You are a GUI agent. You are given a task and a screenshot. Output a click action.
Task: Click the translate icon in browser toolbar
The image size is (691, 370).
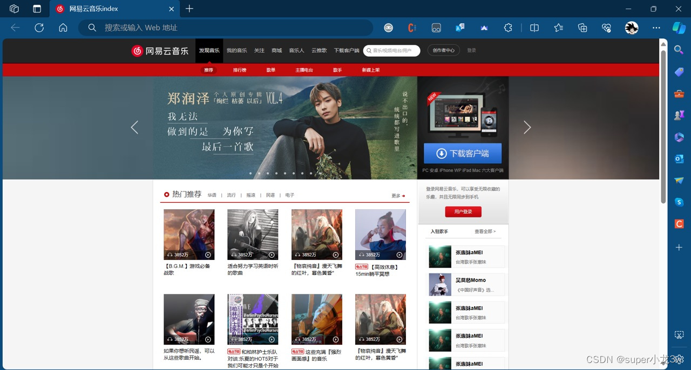pyautogui.click(x=460, y=28)
